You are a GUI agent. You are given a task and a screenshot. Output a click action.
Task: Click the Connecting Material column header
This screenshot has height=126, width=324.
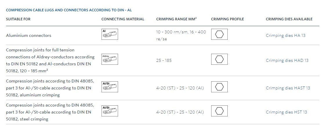pos(123,19)
